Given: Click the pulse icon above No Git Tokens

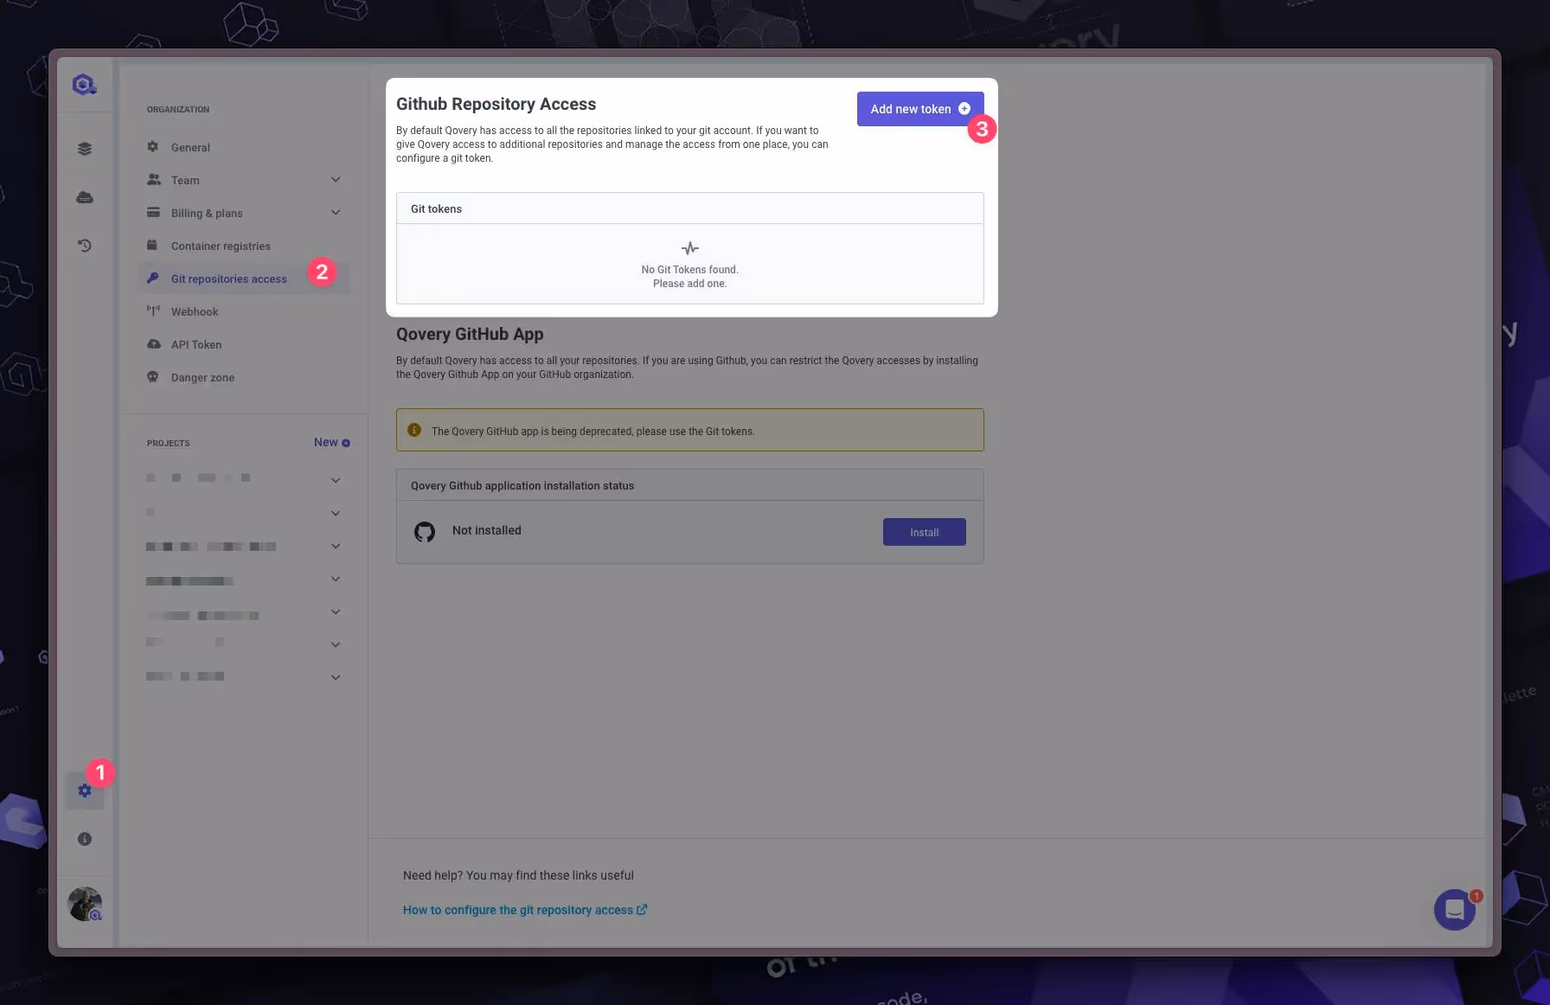Looking at the screenshot, I should click(x=690, y=248).
